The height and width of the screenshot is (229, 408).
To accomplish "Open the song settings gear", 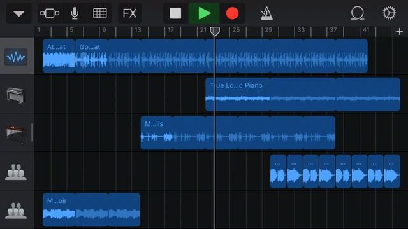I will [x=390, y=13].
